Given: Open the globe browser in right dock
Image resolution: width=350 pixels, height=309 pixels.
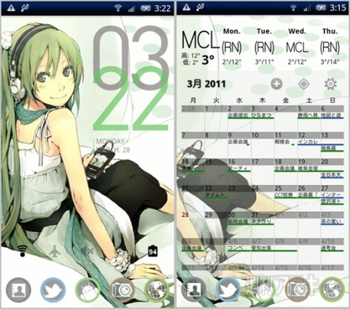Looking at the screenshot, I should 332,290.
